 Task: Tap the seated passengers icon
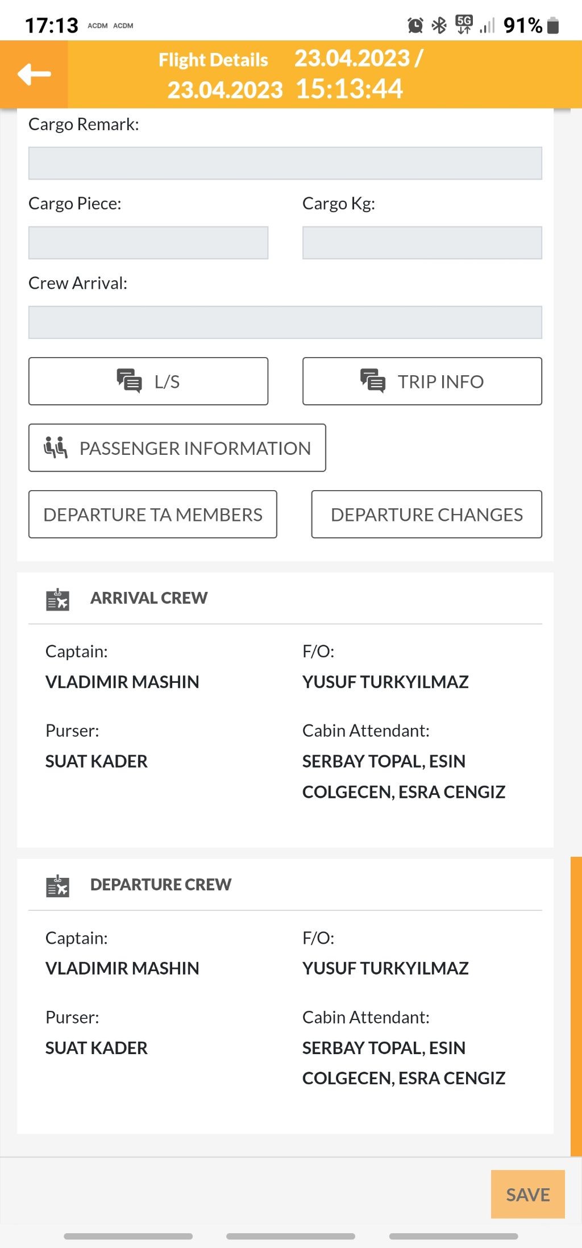[x=56, y=447]
